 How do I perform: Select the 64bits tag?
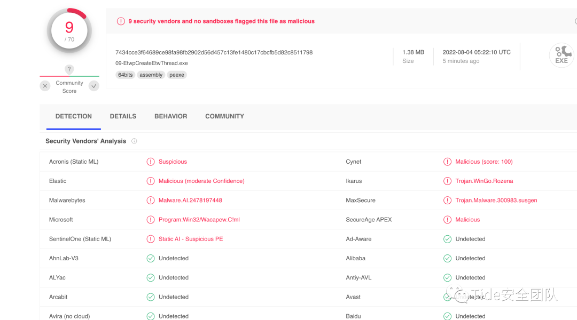point(125,75)
